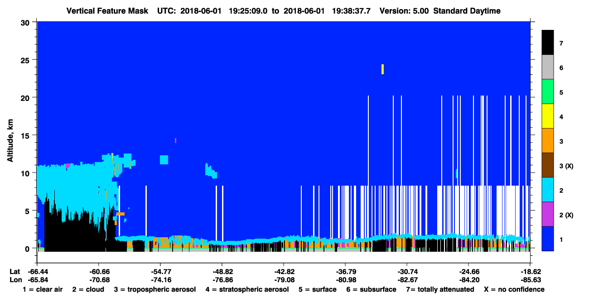
Task: Click the 'X = no confidence' legend key
Action: 514,289
